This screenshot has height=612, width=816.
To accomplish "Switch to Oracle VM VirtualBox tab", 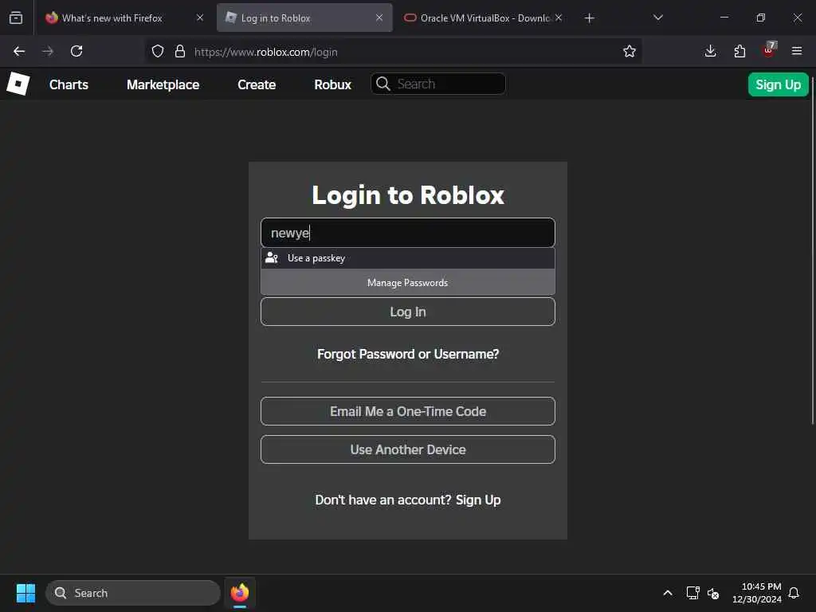I will (484, 18).
